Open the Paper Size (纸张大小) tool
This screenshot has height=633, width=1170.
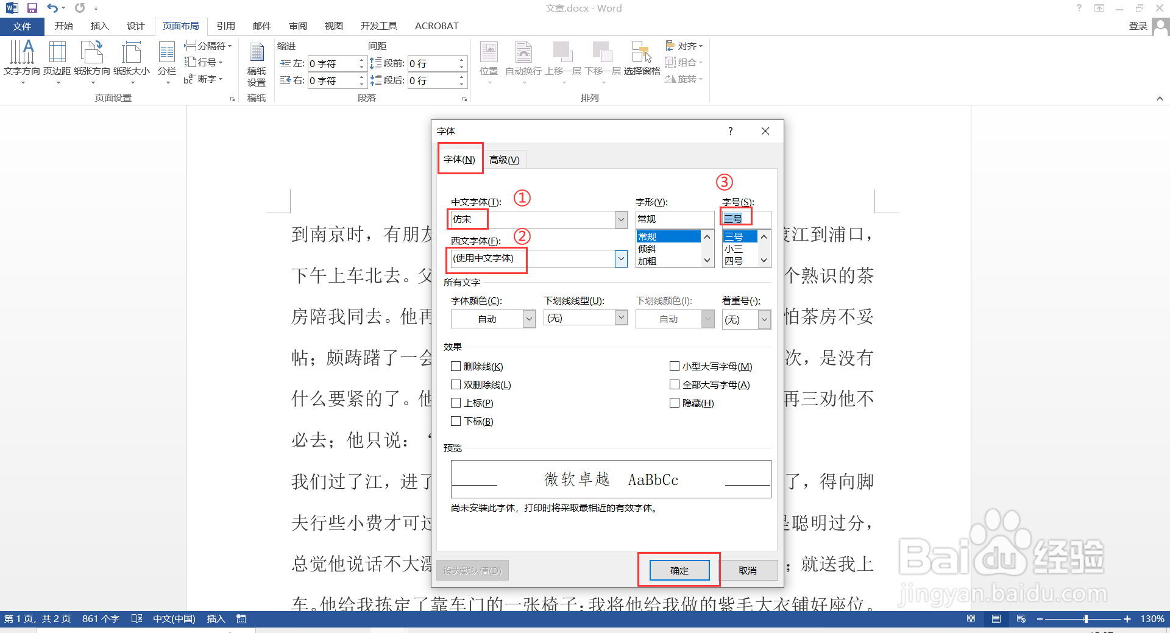pos(132,62)
